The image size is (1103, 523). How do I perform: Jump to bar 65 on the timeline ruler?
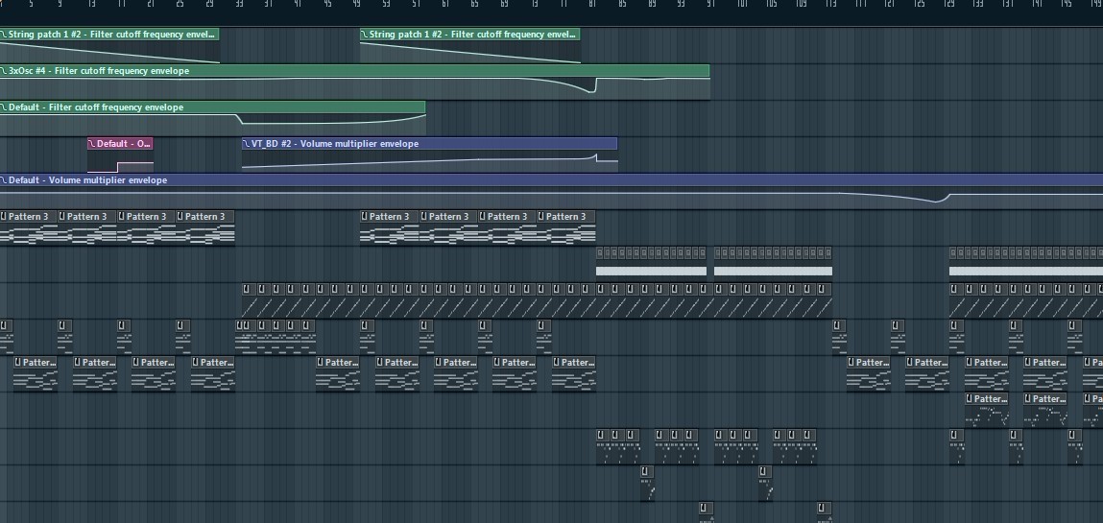(x=475, y=5)
